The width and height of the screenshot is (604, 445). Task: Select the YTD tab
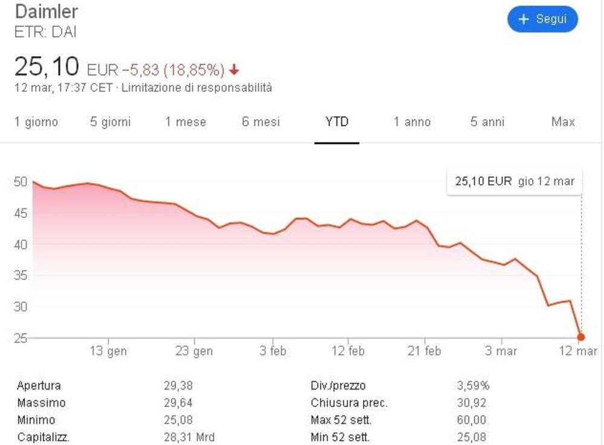[x=336, y=122]
